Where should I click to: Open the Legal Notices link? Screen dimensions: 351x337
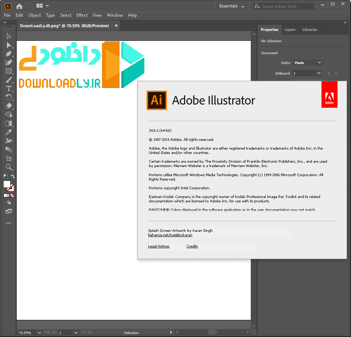click(x=159, y=246)
